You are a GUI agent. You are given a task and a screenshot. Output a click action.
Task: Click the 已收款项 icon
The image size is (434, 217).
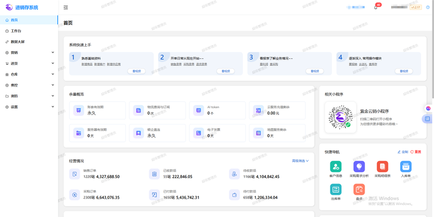click(x=154, y=174)
